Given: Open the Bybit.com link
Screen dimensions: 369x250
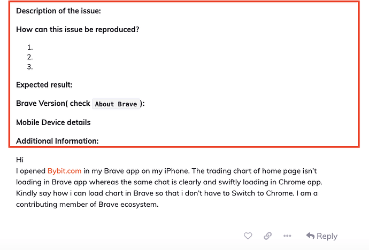Looking at the screenshot, I should click(x=65, y=171).
